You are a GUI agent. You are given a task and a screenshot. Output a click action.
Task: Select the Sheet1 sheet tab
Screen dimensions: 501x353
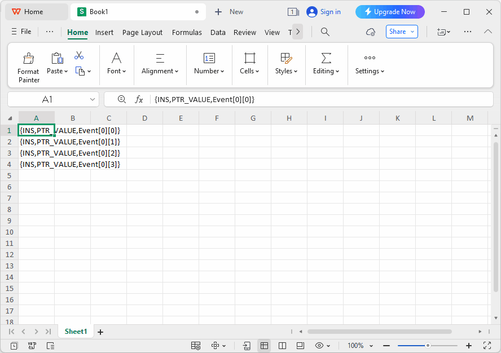click(76, 332)
